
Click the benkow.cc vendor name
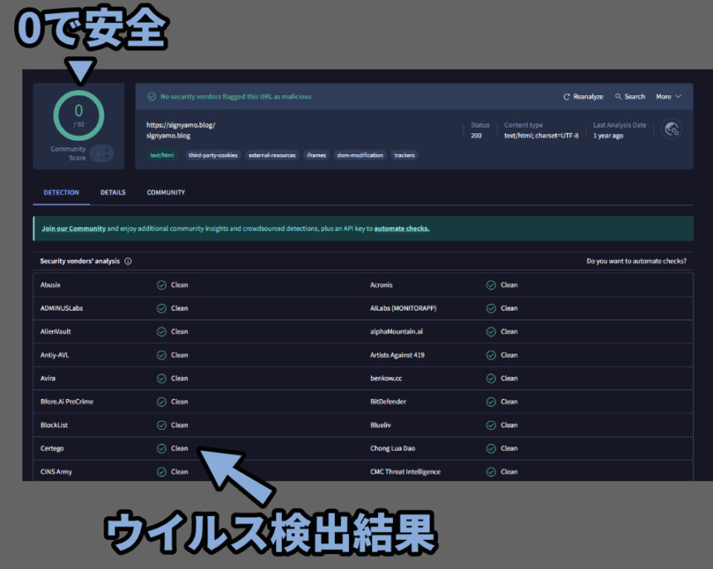click(386, 379)
